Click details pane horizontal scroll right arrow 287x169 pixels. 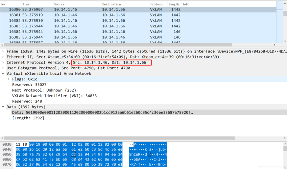coord(285,138)
